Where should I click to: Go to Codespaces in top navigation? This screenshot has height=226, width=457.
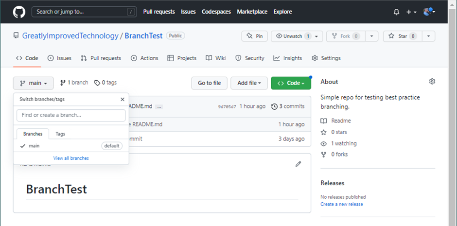(x=216, y=12)
